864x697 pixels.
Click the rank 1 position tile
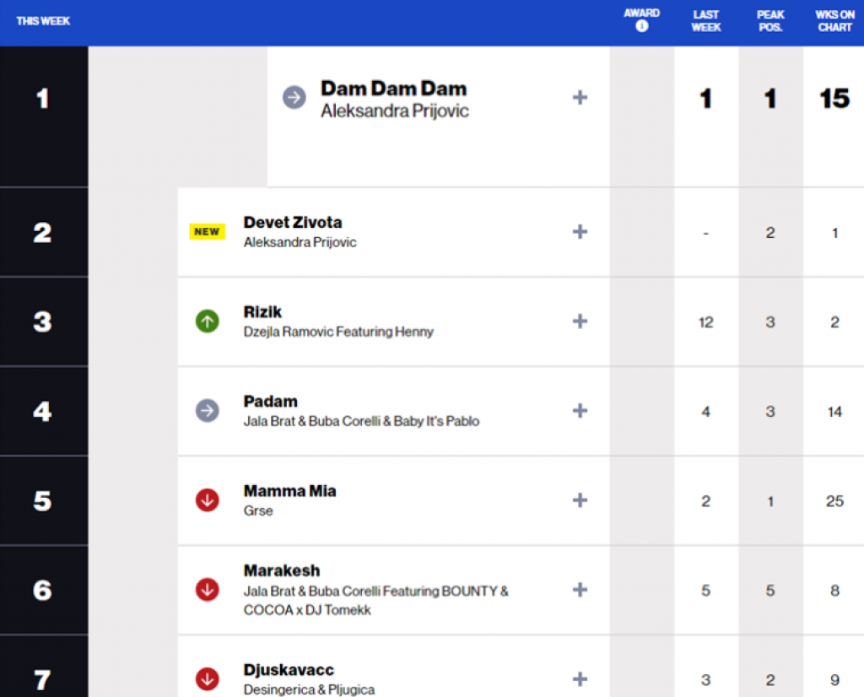(x=43, y=99)
